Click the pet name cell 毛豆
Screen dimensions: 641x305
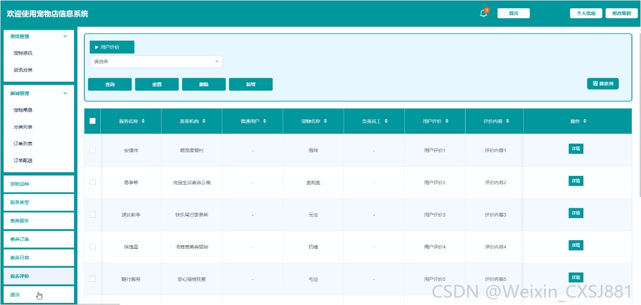[313, 279]
